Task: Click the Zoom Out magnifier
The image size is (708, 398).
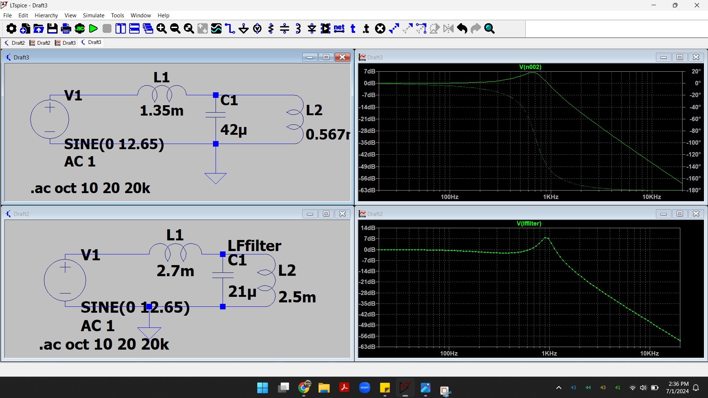Action: (175, 28)
